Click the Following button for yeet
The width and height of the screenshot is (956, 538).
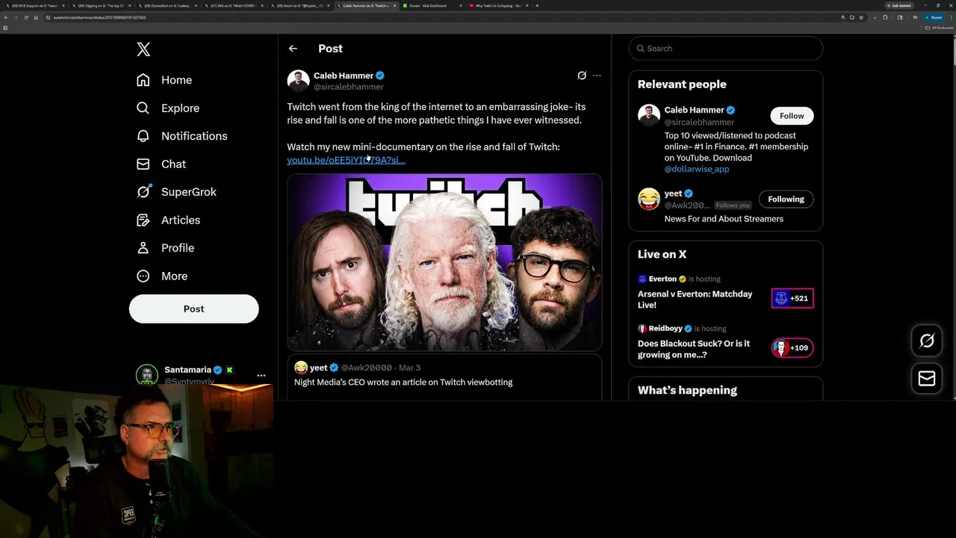point(786,199)
